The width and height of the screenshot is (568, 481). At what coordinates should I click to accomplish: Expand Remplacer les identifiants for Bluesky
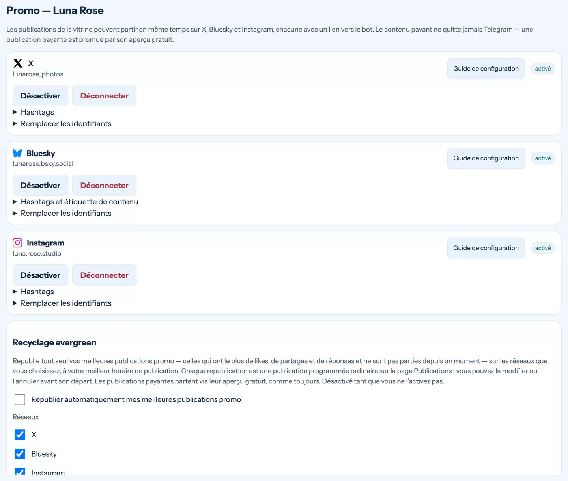62,213
